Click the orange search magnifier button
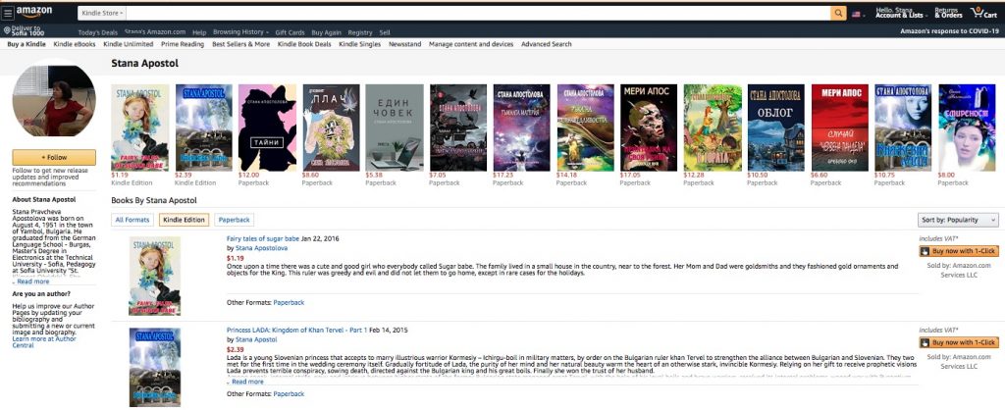Image resolution: width=1005 pixels, height=410 pixels. [838, 14]
